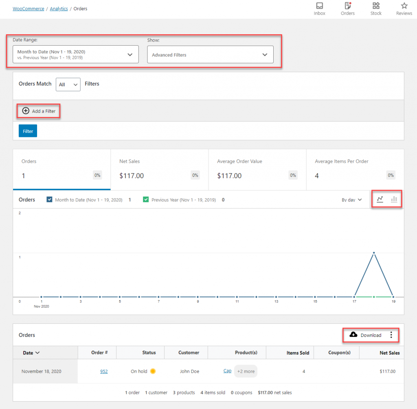Expand the Date Range dropdown

click(76, 54)
